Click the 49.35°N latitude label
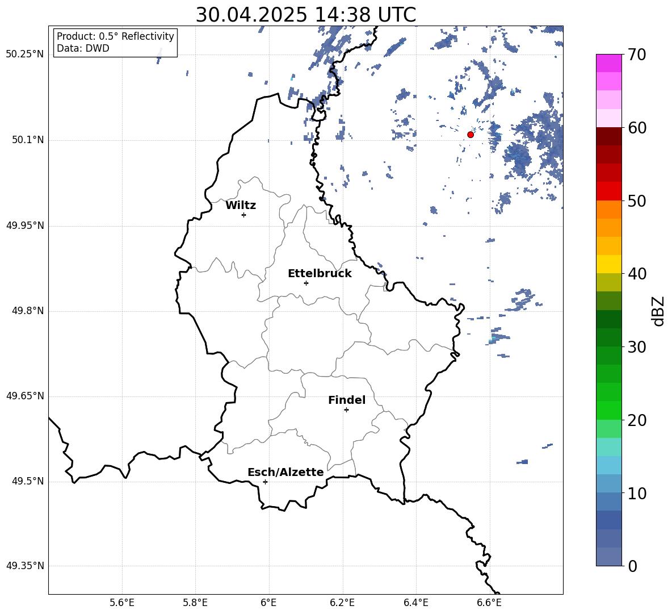Viewport: 672px width, 614px height. pyautogui.click(x=25, y=566)
